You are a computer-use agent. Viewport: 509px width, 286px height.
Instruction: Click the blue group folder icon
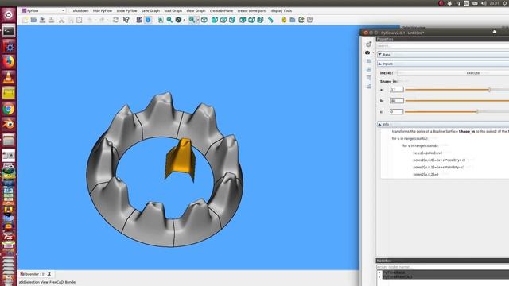293,20
